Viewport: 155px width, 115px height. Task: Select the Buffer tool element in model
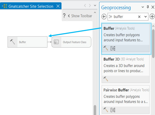coord(27,42)
